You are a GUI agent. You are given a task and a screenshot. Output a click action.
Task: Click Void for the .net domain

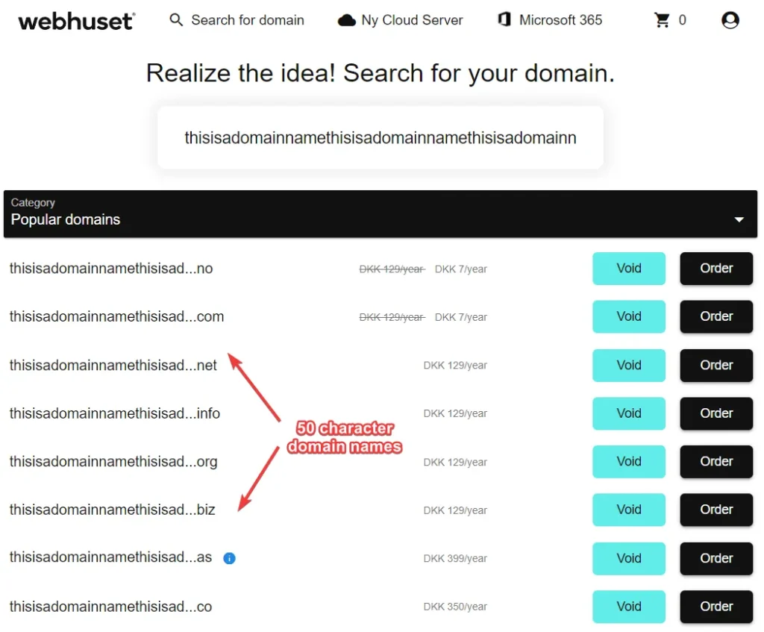(628, 365)
